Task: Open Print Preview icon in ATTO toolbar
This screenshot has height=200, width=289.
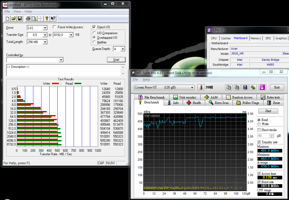Action: point(34,18)
